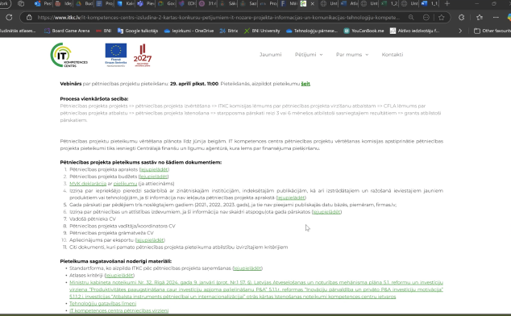This screenshot has width=511, height=316.
Task: Click the 2027 national development plan logo
Action: [x=143, y=56]
